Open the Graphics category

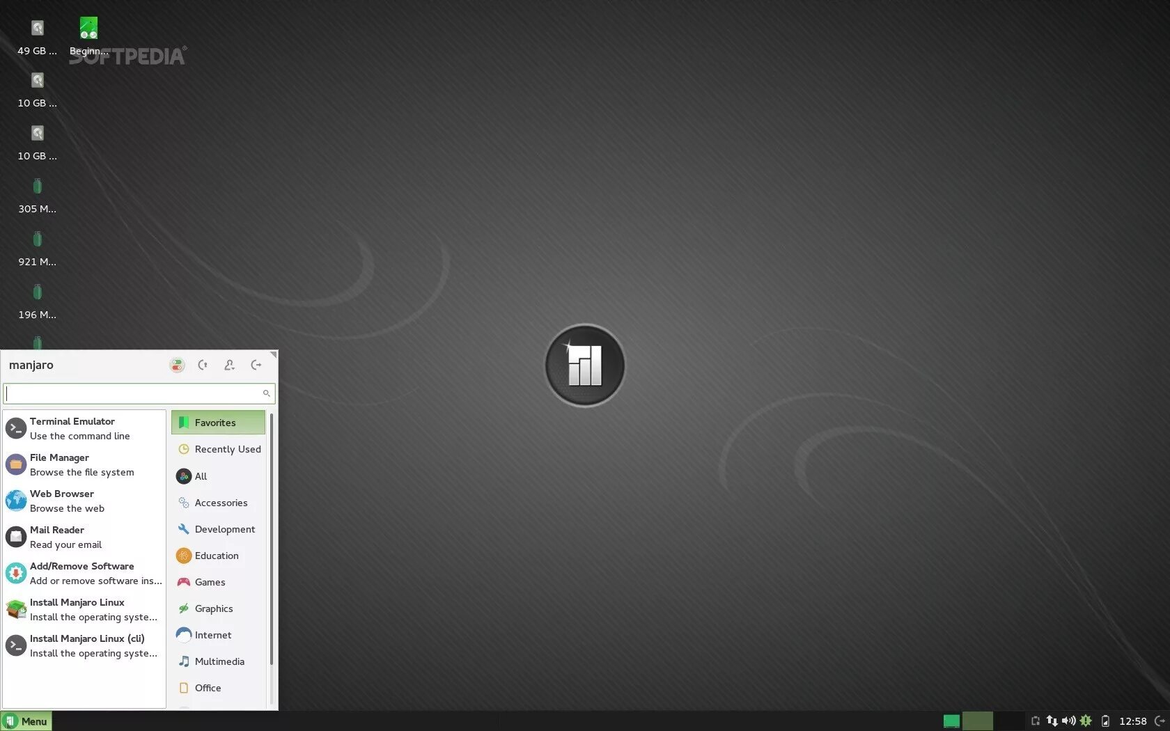coord(218,608)
